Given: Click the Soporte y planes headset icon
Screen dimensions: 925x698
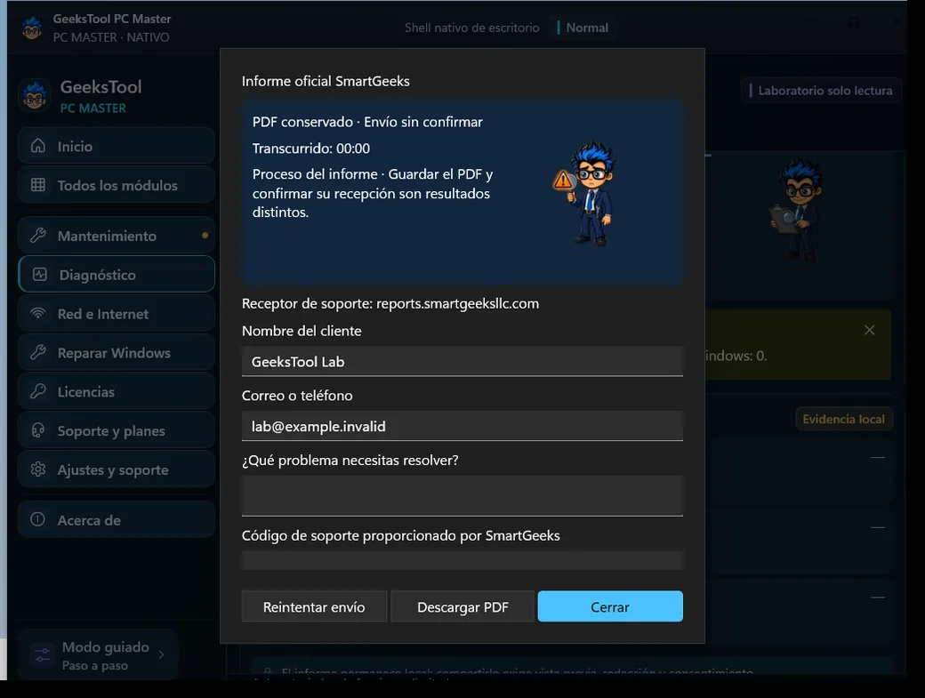Looking at the screenshot, I should [37, 430].
